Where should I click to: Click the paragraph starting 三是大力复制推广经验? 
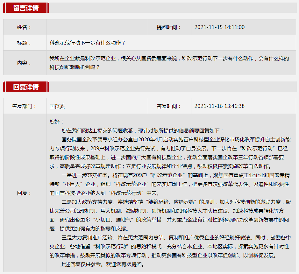tap(169, 246)
